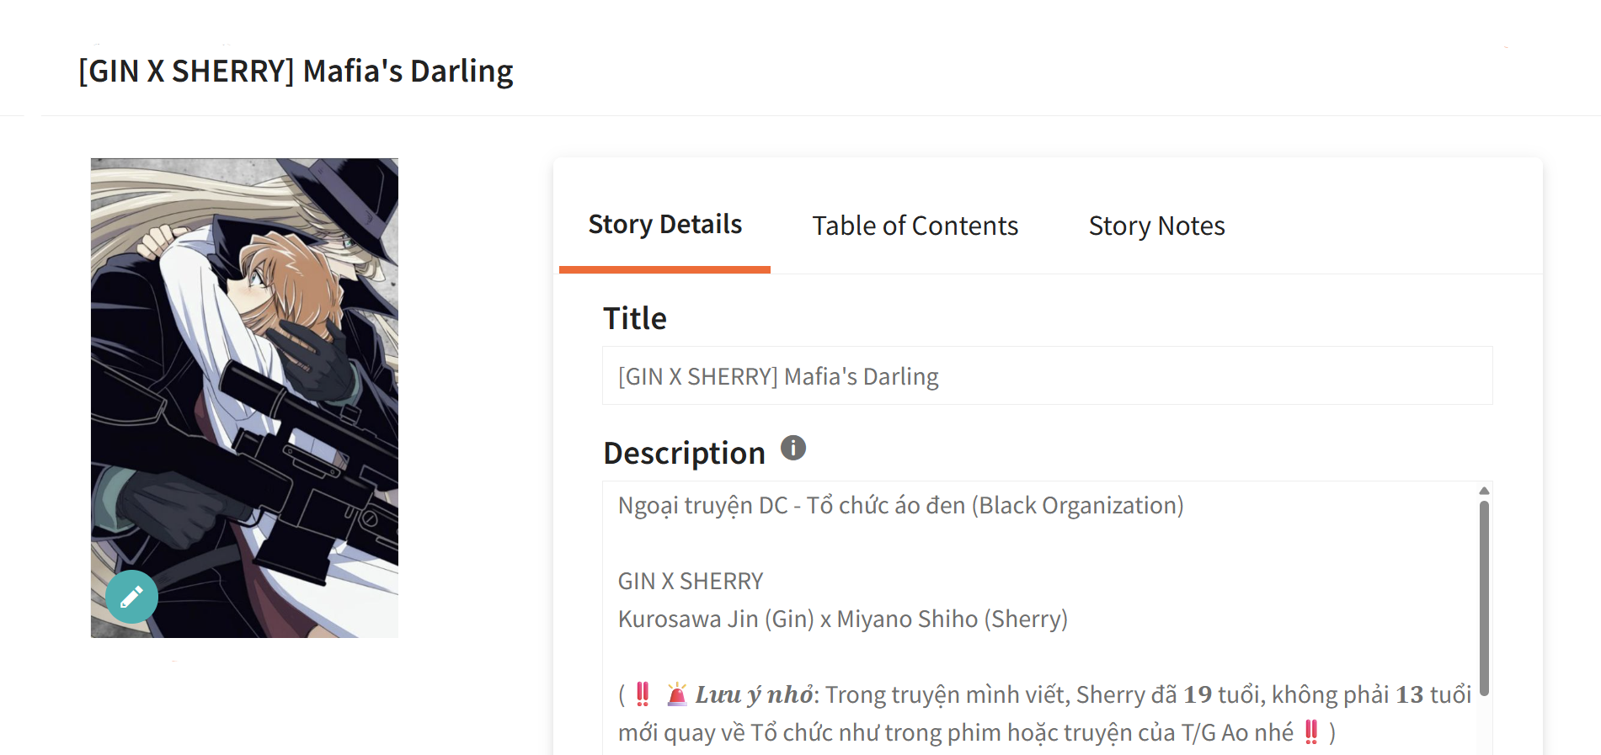This screenshot has width=1601, height=755.
Task: Click the description box scrollbar thumb
Action: tap(1484, 598)
